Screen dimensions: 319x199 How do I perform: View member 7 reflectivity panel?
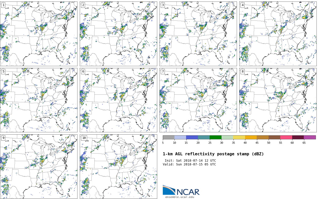[198, 100]
